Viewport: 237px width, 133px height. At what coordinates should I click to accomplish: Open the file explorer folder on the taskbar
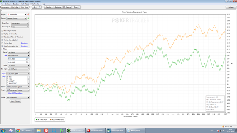point(39,130)
